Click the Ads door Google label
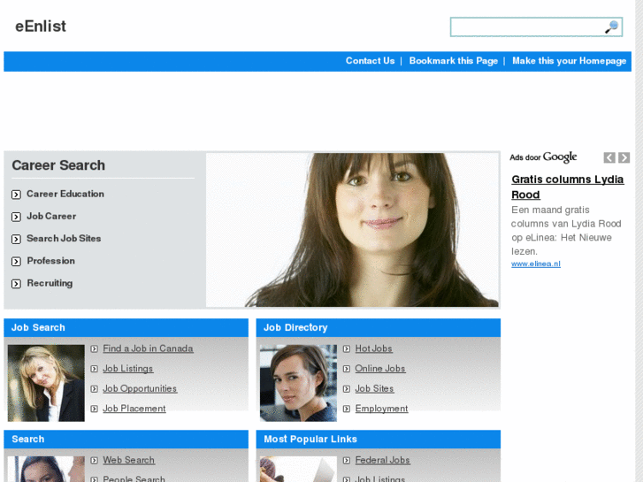Viewport: 643px width, 482px height. click(x=543, y=157)
